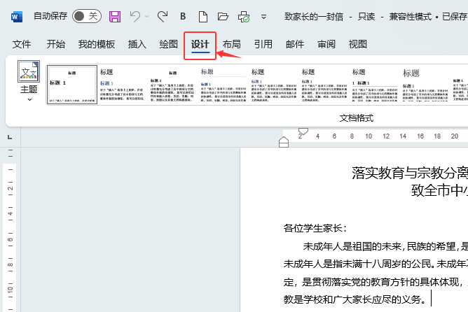Switch to the 邮件 tab

coord(295,44)
